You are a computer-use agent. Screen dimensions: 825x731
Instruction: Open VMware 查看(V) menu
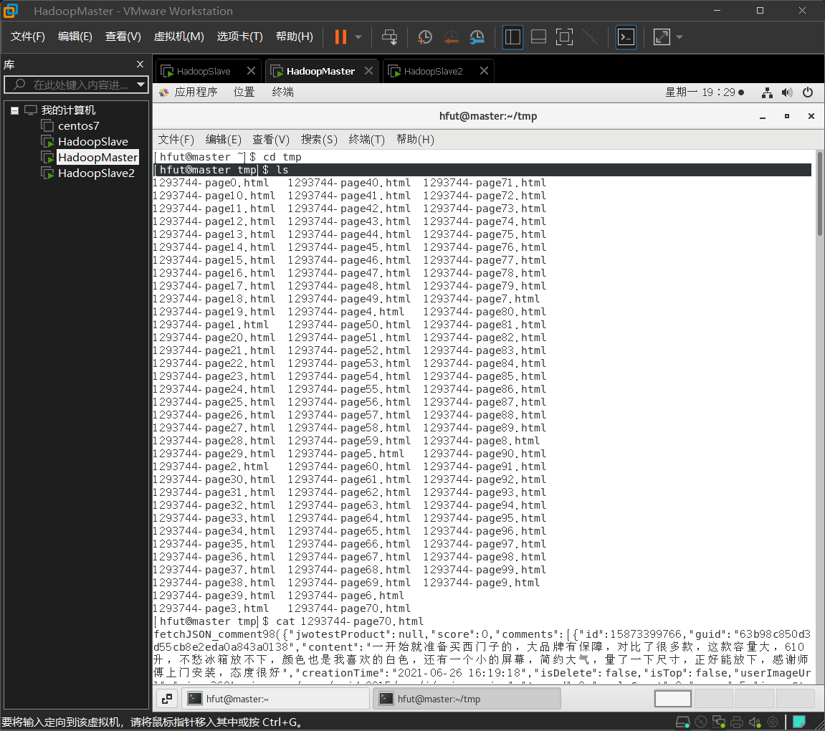[x=123, y=37]
